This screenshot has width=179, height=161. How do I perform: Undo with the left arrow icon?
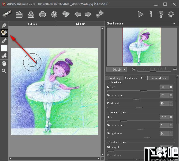[x=78, y=14]
